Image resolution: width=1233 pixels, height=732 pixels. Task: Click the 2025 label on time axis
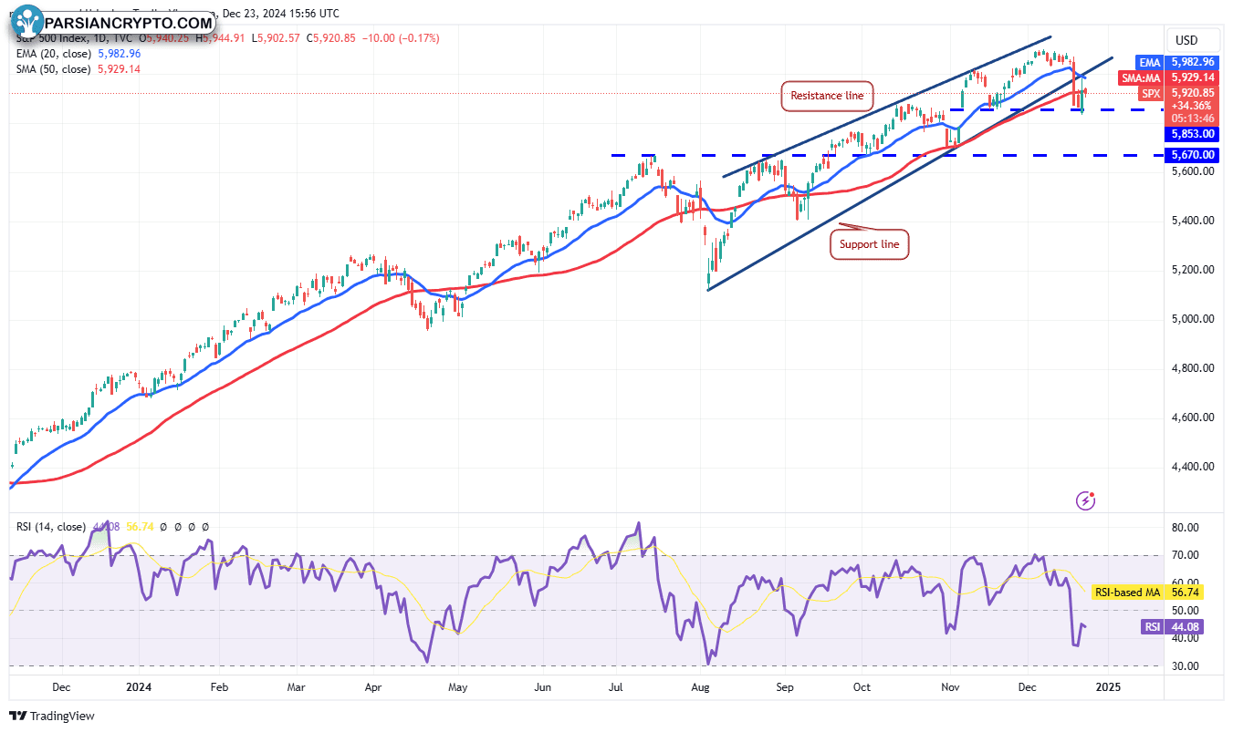1109,687
